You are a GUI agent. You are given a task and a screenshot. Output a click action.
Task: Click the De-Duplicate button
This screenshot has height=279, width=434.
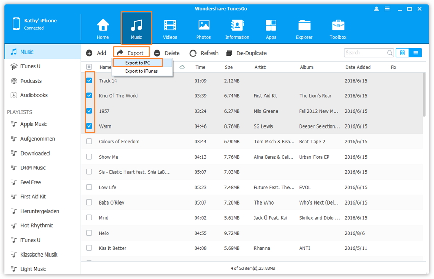[246, 53]
